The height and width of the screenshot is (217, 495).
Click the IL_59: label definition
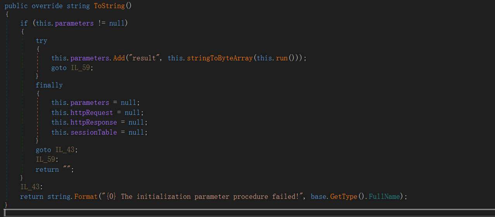47,159
